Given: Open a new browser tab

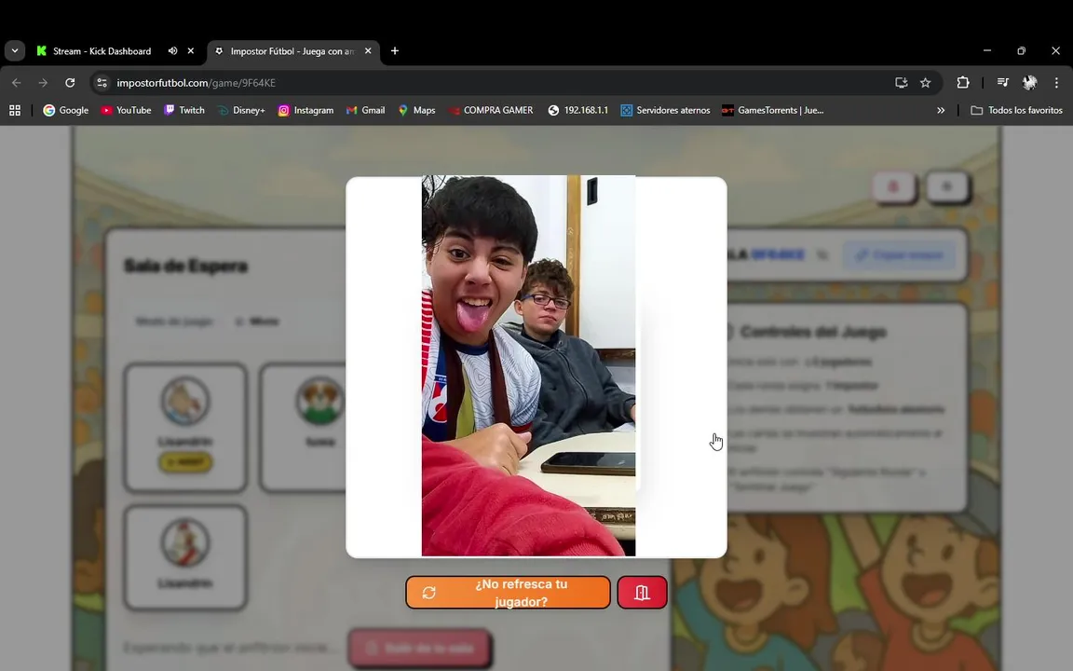Looking at the screenshot, I should [x=395, y=50].
